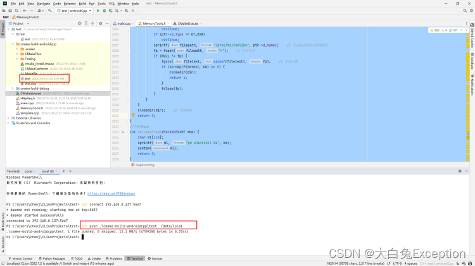Open the Problems tool window
Screen dimensions: 475x266
click(x=114, y=258)
